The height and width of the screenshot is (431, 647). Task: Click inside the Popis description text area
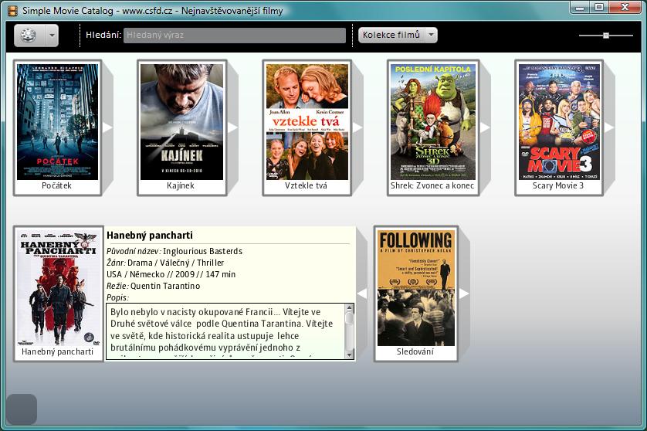tap(225, 331)
